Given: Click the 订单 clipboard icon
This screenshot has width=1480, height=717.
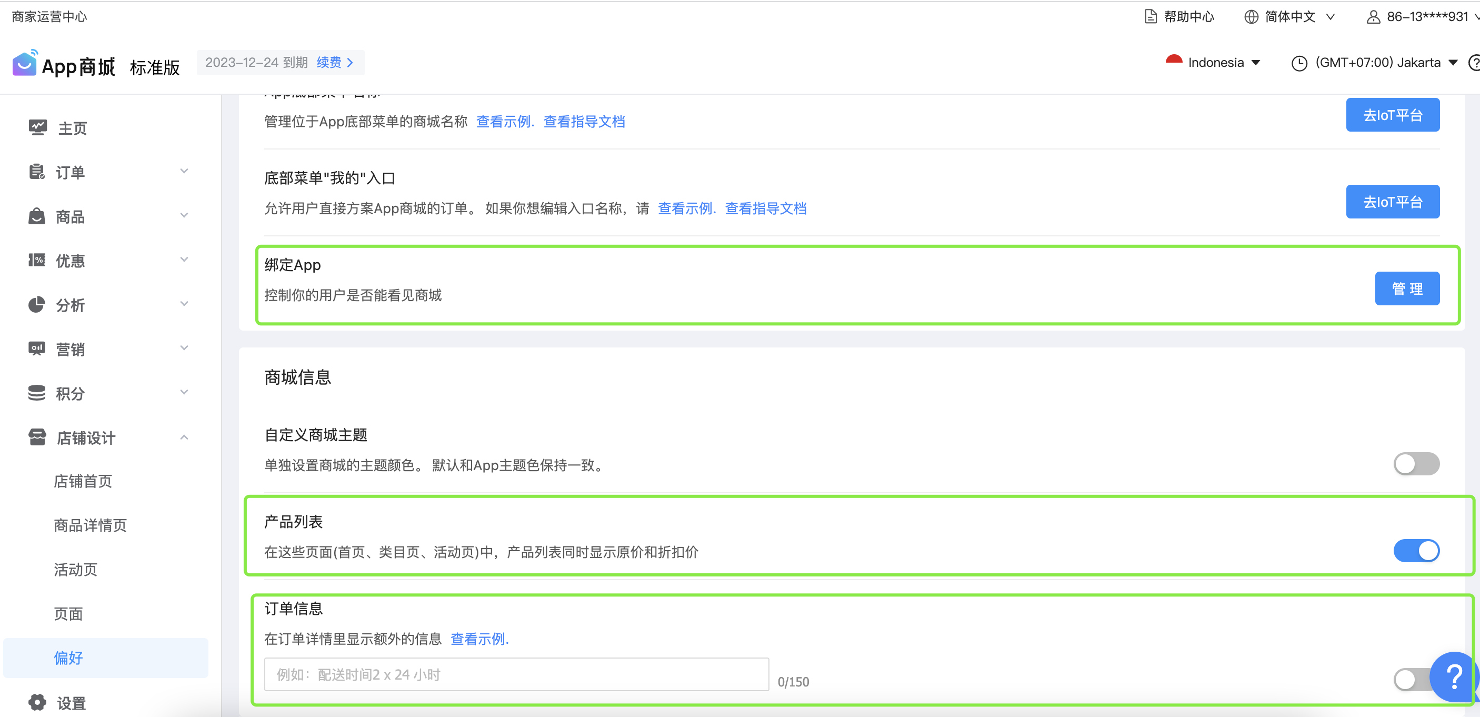Looking at the screenshot, I should click(37, 172).
